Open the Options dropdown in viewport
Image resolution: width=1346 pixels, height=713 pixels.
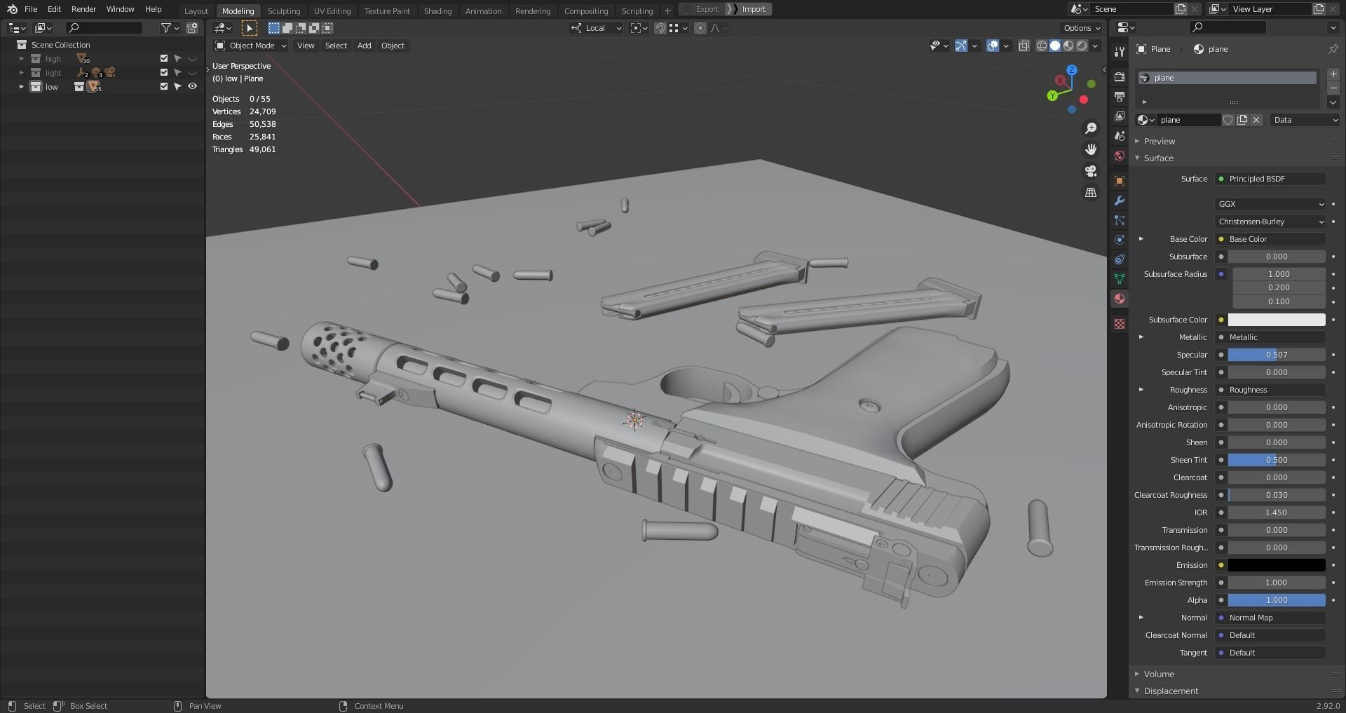(1082, 28)
